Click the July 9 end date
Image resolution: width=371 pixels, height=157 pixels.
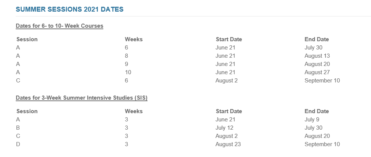pyautogui.click(x=312, y=120)
